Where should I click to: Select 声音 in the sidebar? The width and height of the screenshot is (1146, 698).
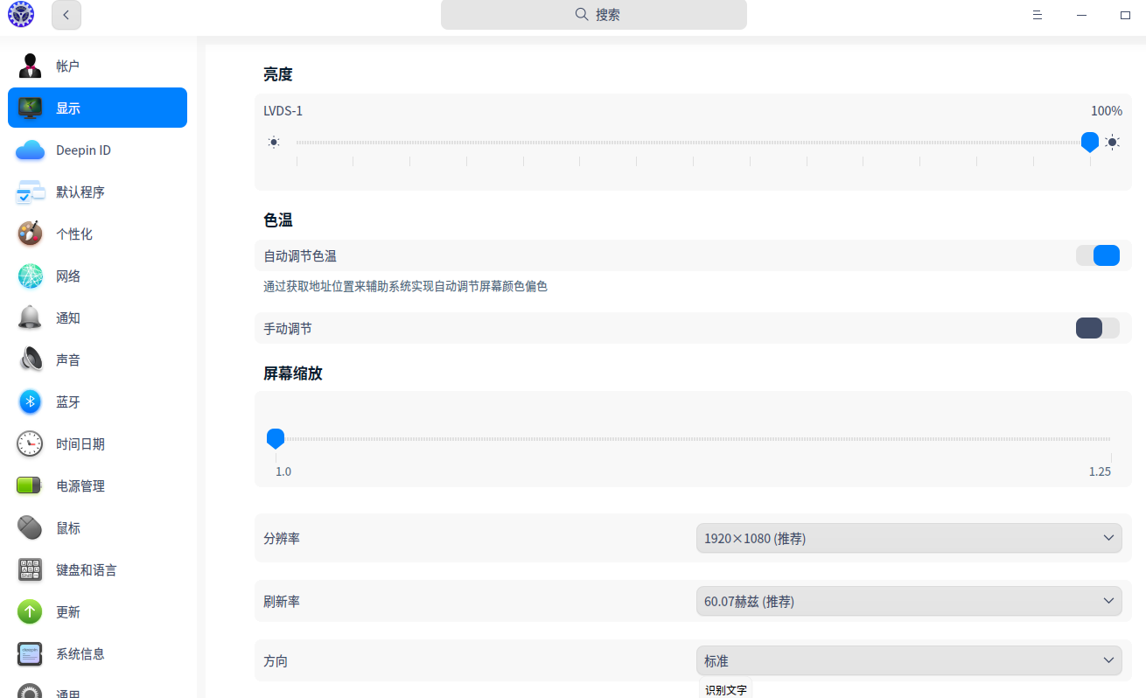coord(97,360)
